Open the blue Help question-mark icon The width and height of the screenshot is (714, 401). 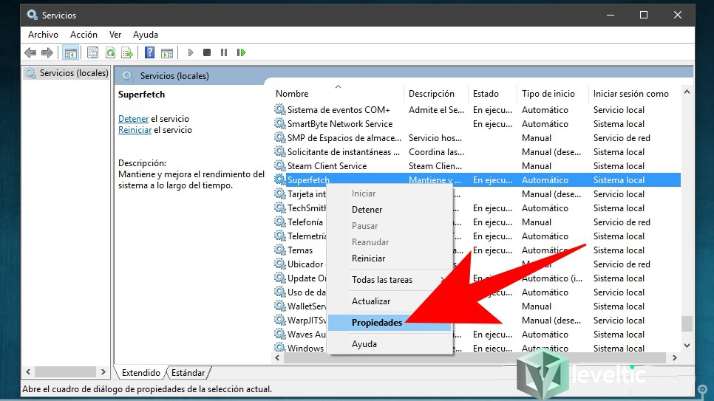149,52
